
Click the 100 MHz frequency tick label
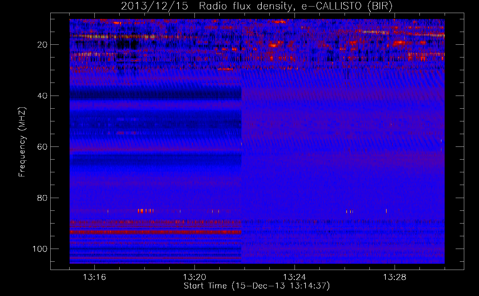coord(40,249)
